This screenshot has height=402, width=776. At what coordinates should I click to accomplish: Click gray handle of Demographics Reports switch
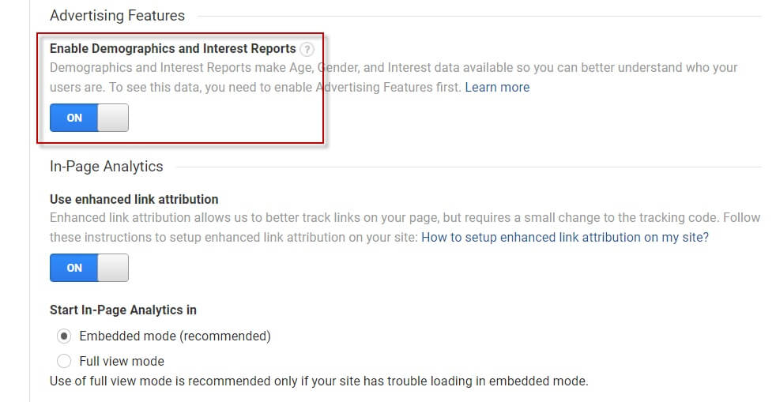click(x=113, y=118)
